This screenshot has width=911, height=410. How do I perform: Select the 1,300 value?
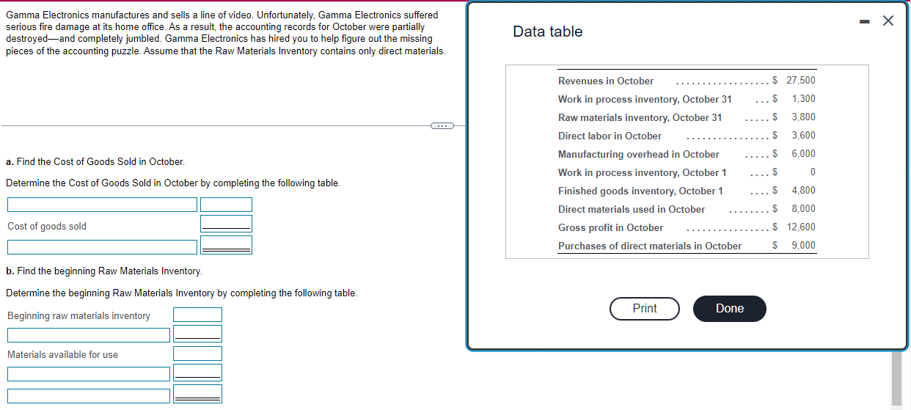click(803, 99)
